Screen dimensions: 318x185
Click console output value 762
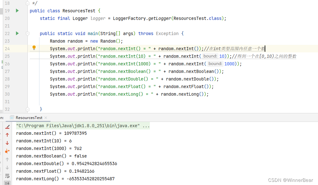point(78,148)
